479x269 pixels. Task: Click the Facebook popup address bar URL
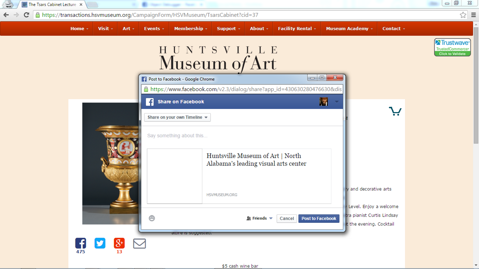click(246, 89)
